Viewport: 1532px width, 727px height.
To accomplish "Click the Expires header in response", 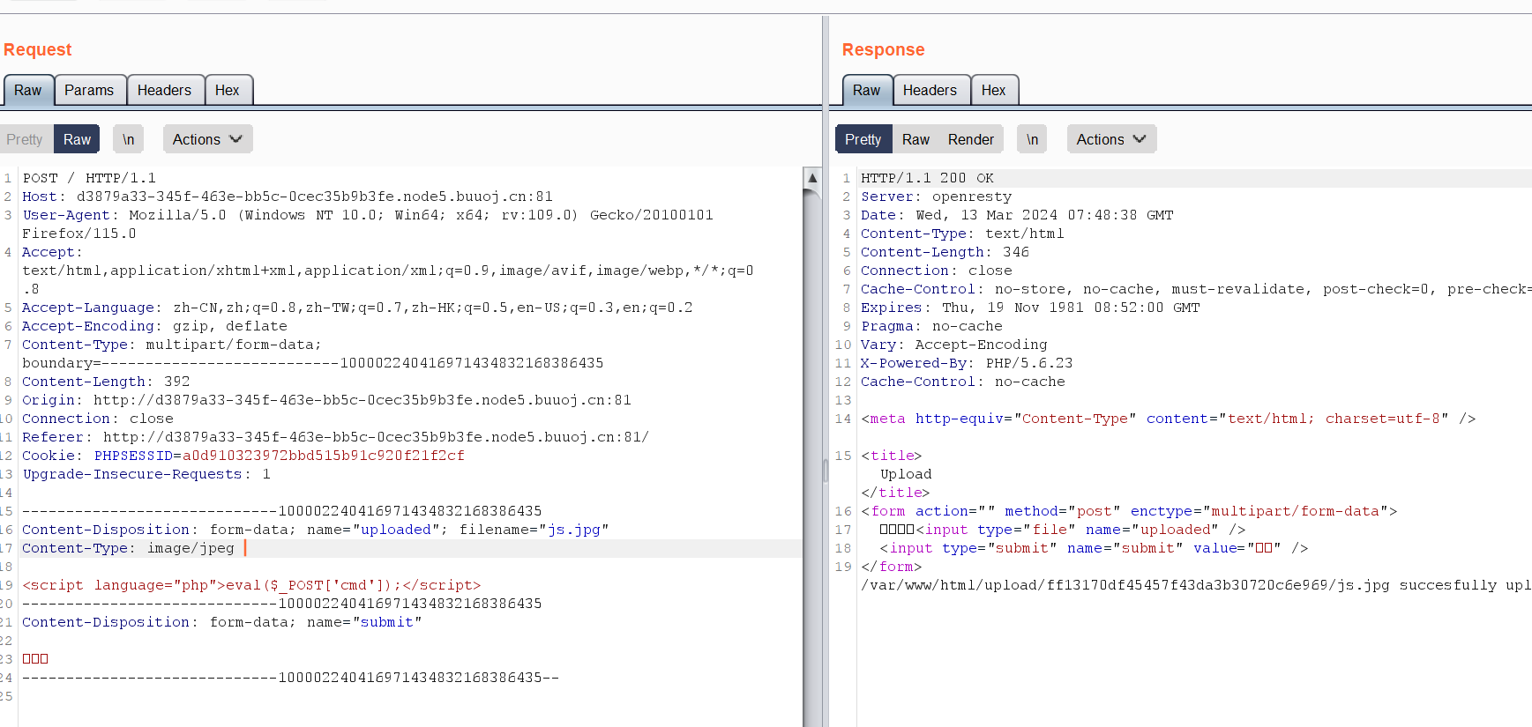I will point(1030,308).
